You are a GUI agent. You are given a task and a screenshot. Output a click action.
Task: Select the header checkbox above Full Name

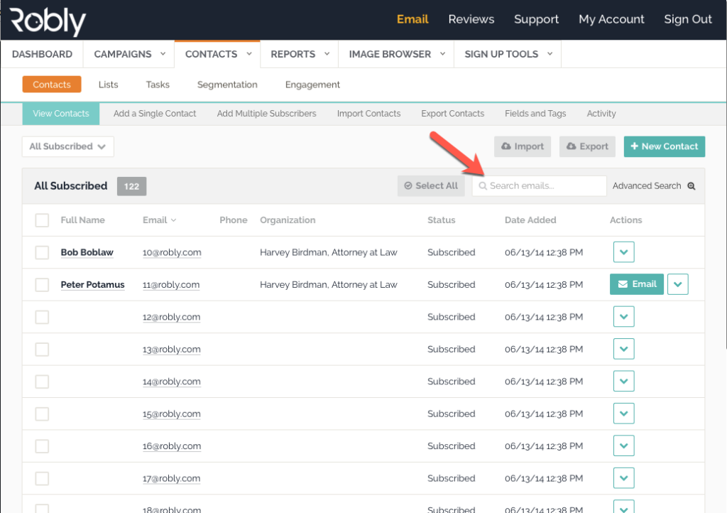point(41,220)
